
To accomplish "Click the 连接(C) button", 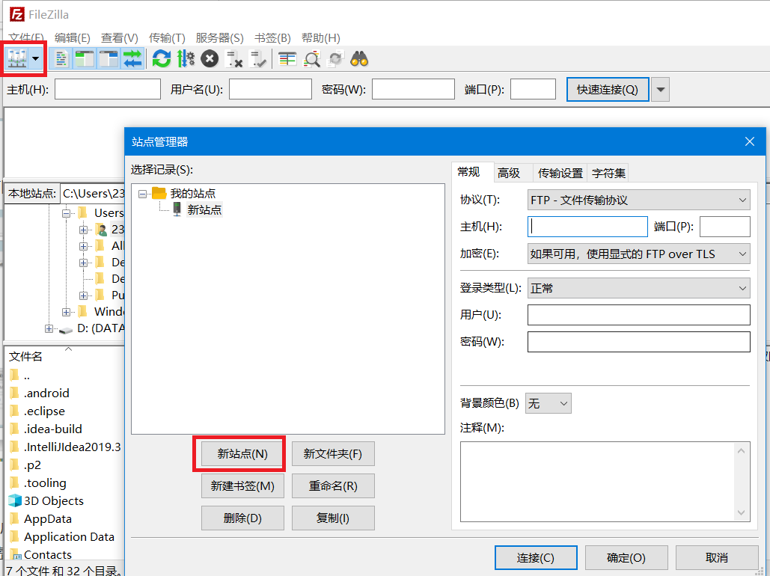I will point(536,558).
